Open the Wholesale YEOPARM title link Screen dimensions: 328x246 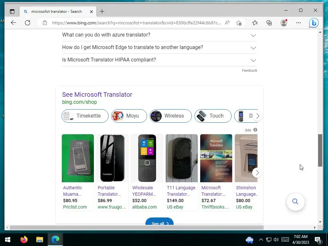point(144,191)
